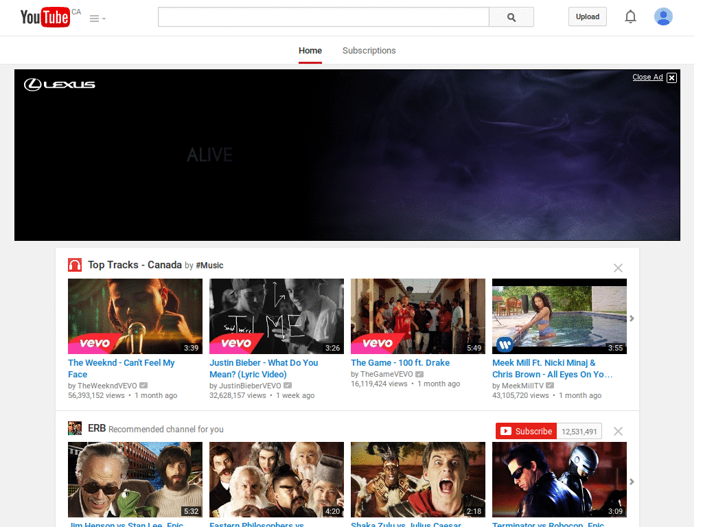Switch to the Home tab
Viewport: 703px width, 527px height.
click(310, 51)
